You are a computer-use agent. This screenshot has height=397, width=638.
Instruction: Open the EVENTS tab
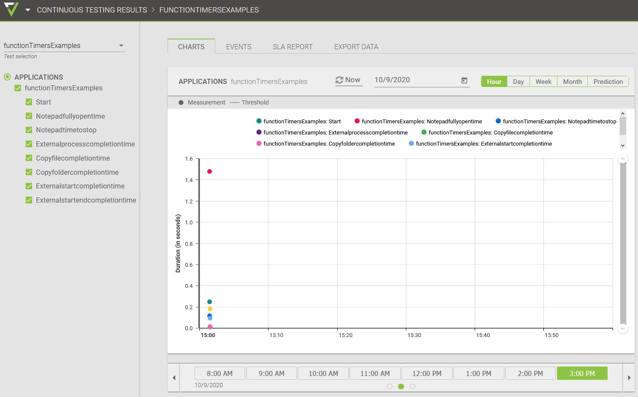(x=239, y=47)
